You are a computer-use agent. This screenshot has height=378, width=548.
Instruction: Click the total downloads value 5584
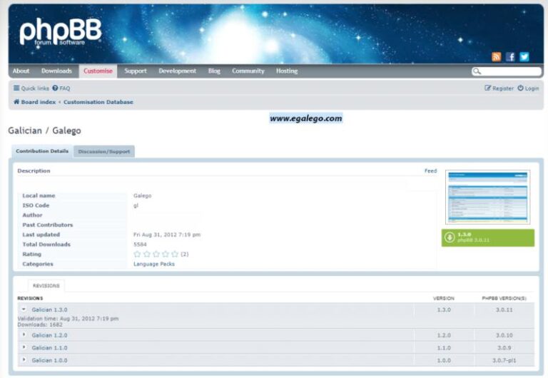coord(140,244)
